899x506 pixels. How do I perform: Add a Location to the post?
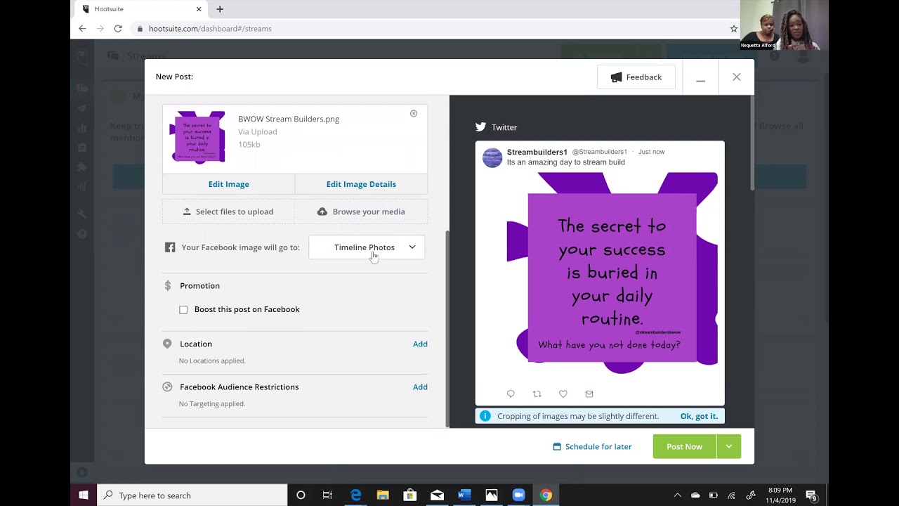[420, 344]
